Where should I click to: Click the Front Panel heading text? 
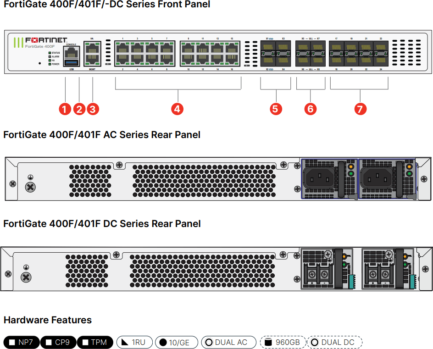(107, 4)
